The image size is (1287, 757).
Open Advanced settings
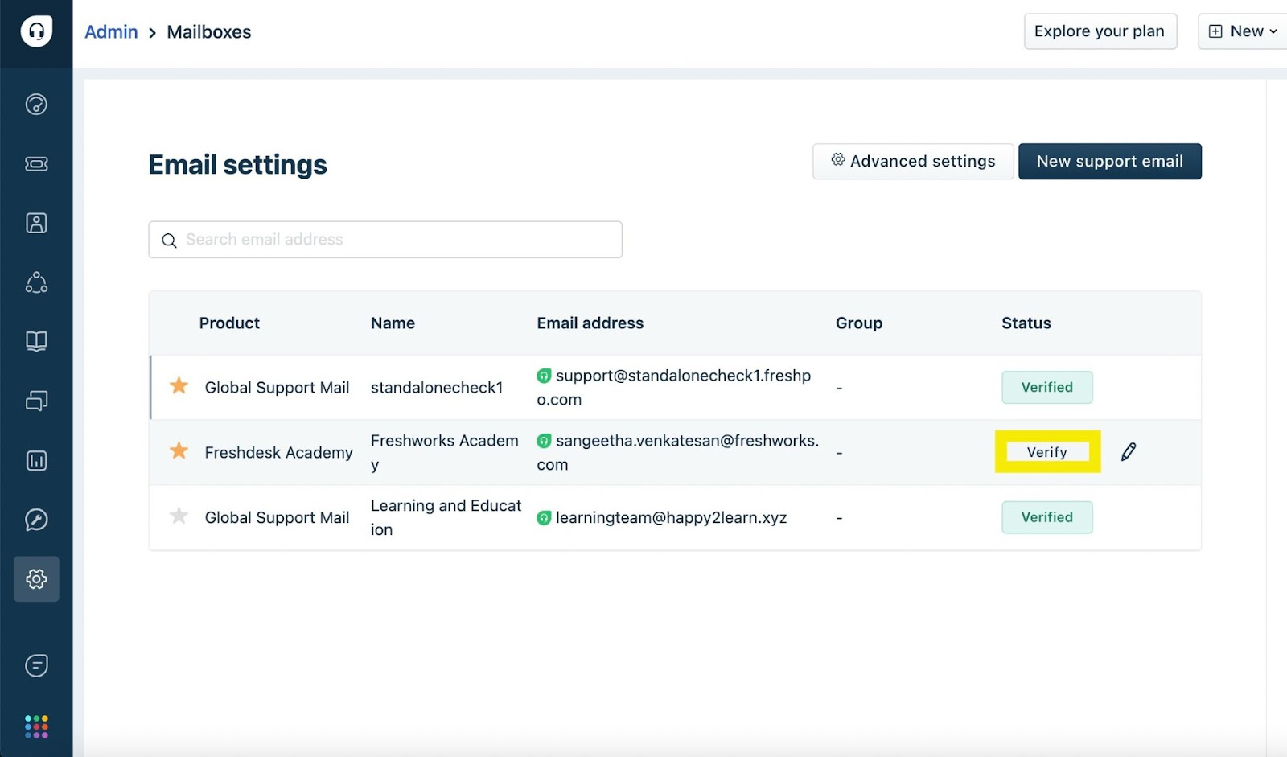click(913, 161)
